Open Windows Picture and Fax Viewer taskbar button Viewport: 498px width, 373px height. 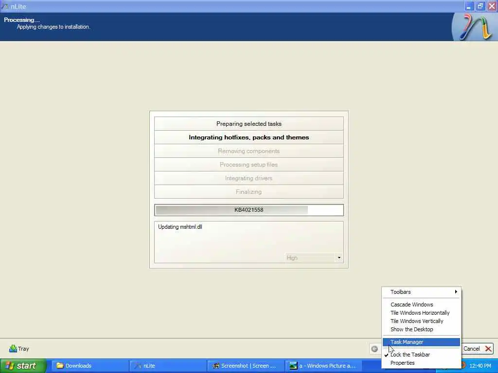pos(323,366)
